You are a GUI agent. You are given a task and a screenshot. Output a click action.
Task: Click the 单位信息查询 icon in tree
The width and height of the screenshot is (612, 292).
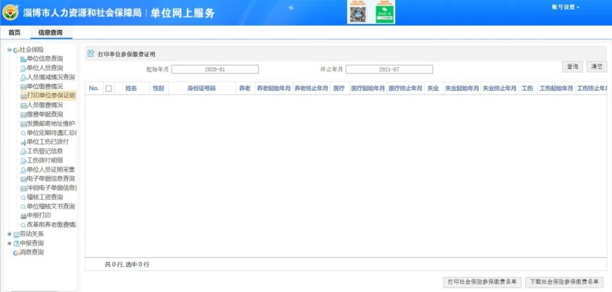23,60
